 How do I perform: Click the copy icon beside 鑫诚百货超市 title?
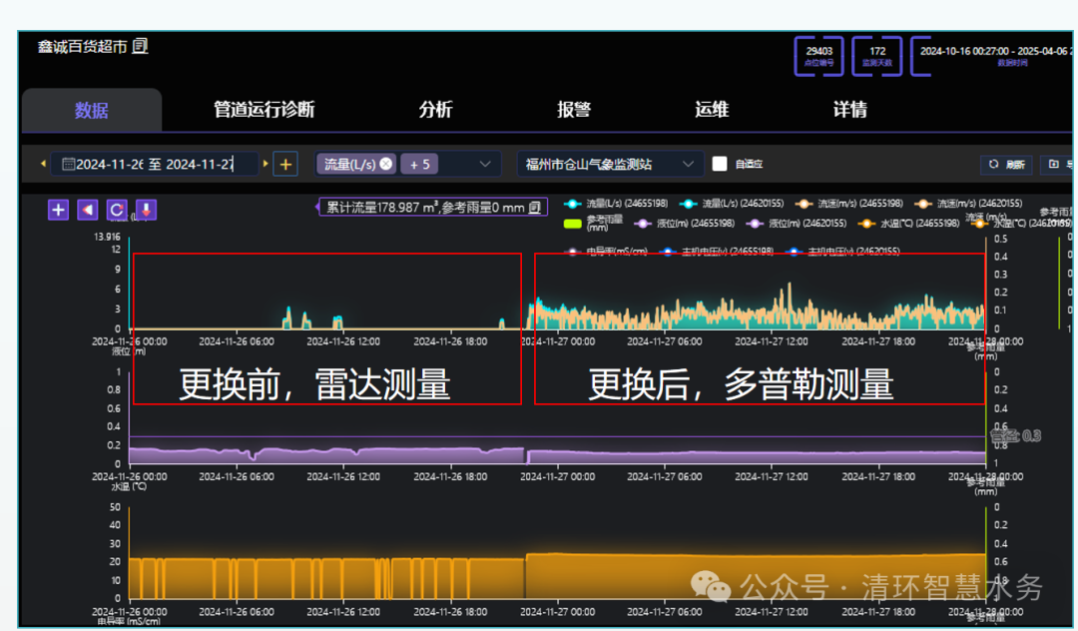click(x=138, y=45)
